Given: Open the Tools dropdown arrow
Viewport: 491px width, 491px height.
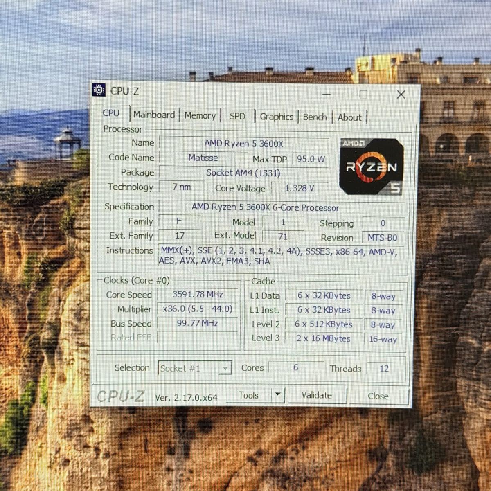Looking at the screenshot, I should (278, 395).
